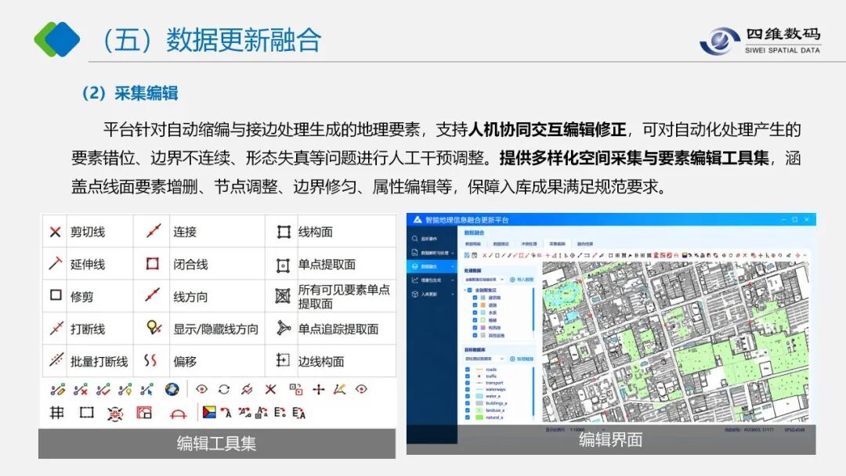This screenshot has height=476, width=846.
Task: Pick the 延伸线 extend-line tool icon
Action: tap(55, 264)
